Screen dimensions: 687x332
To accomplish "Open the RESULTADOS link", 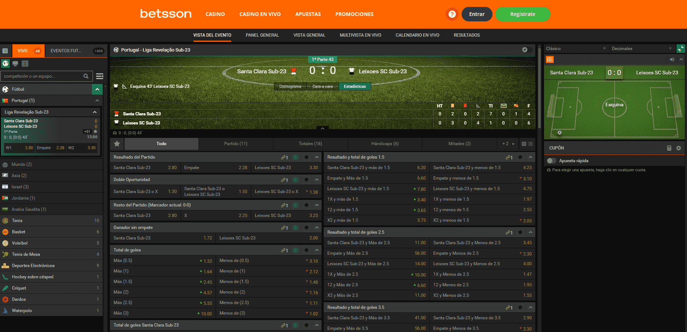I will pos(467,35).
